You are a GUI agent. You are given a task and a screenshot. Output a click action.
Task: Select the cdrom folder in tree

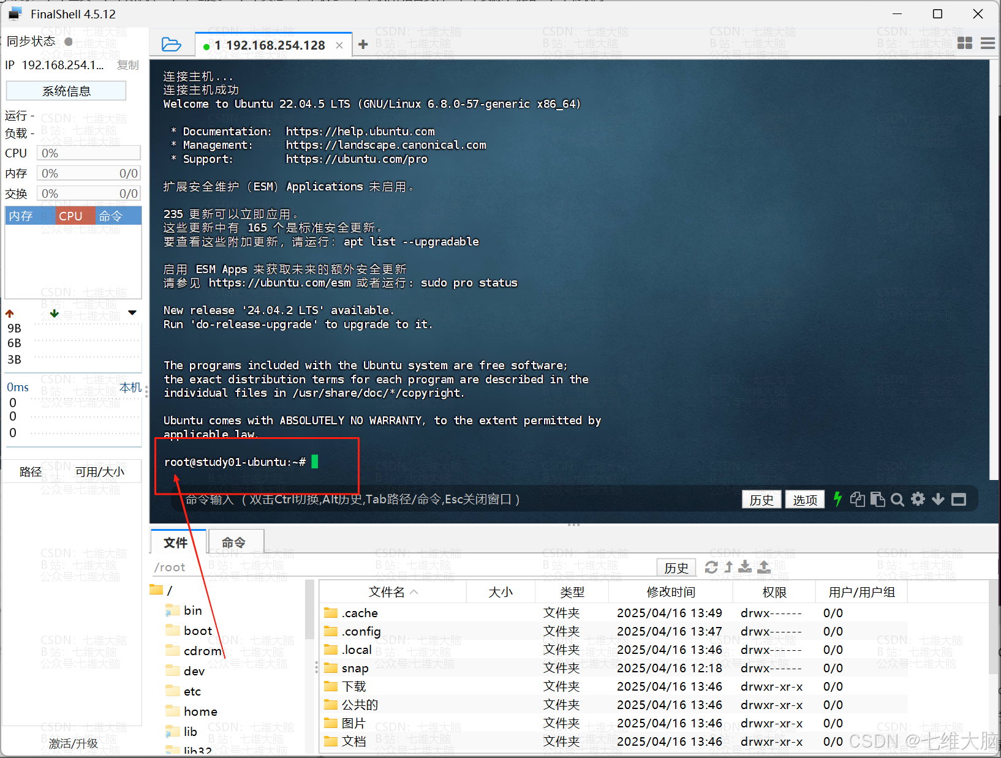[x=194, y=651]
